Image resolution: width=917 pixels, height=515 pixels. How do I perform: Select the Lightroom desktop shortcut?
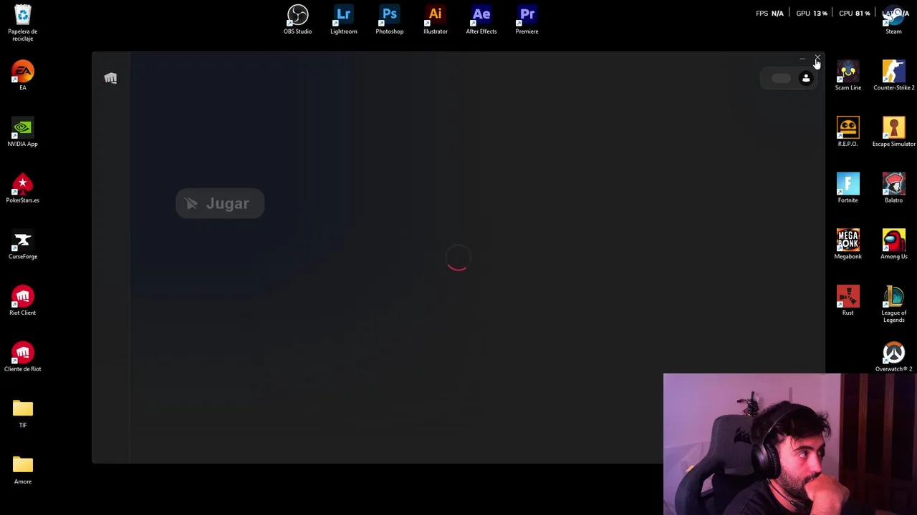tap(344, 19)
